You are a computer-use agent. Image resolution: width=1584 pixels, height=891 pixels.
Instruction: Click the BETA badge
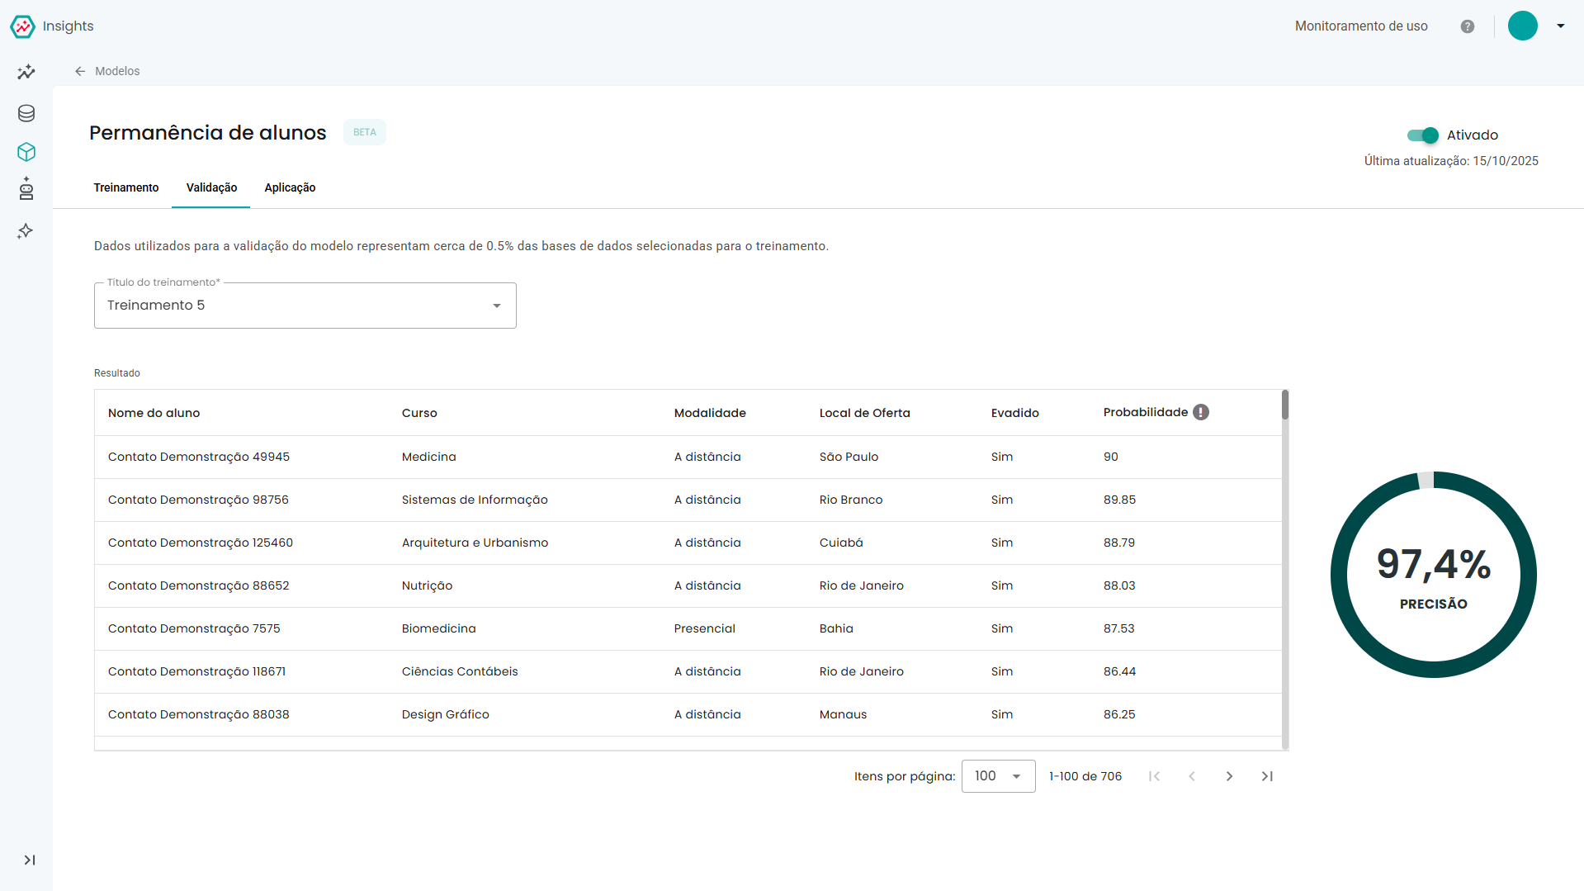365,132
